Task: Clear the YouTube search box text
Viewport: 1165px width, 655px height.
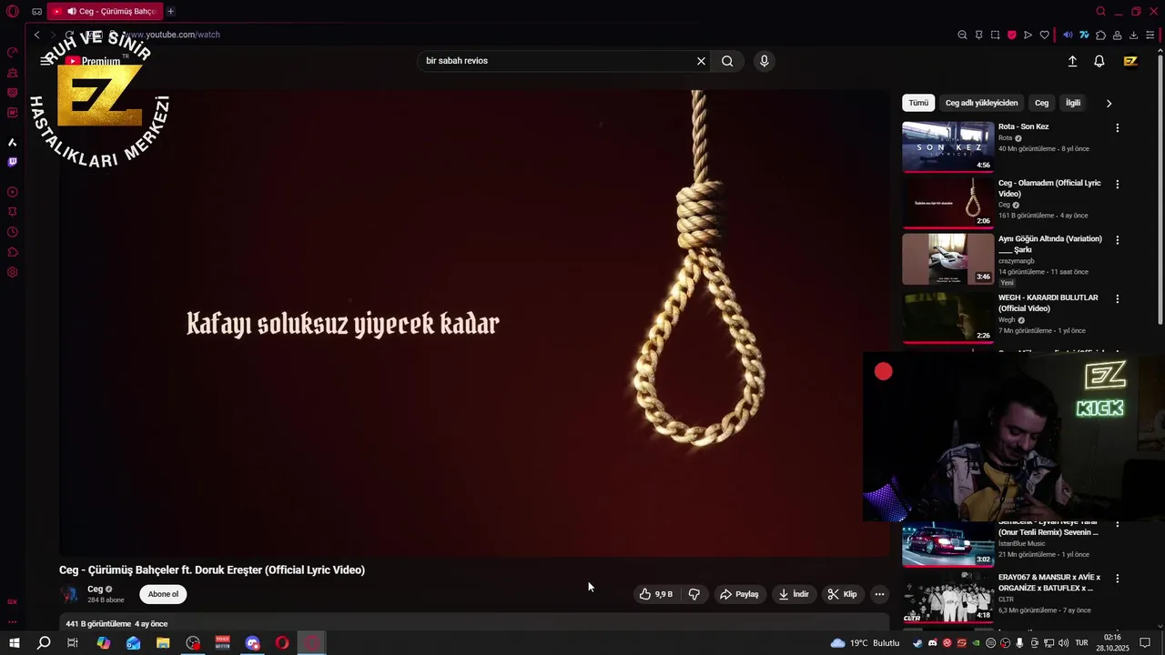Action: point(701,61)
